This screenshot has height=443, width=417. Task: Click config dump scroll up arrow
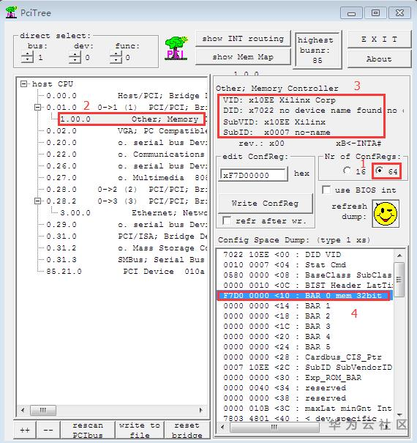[399, 255]
